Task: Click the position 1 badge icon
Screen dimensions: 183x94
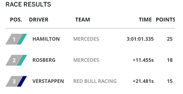Action: (16, 39)
